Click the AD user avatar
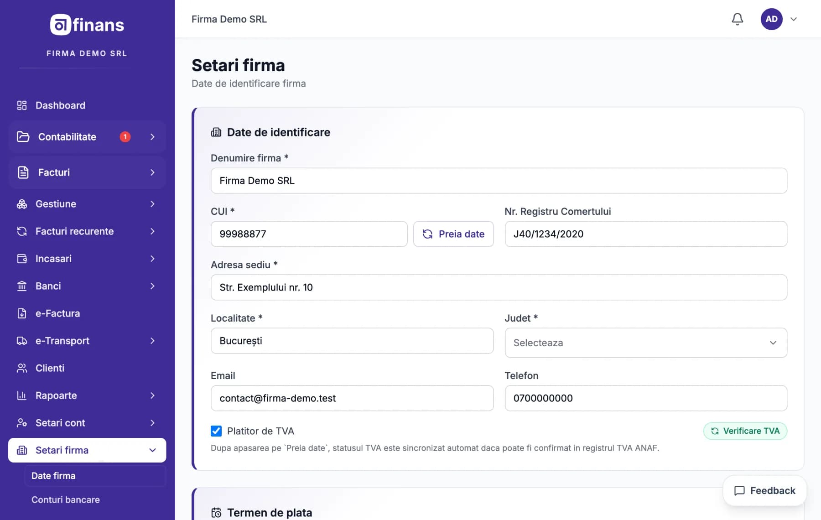This screenshot has height=520, width=821. click(771, 19)
